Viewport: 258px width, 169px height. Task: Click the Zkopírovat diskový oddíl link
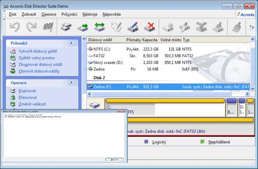40,64
